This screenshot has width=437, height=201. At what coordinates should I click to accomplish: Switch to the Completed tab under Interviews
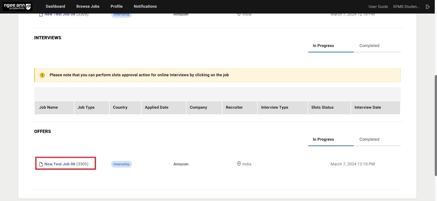click(x=369, y=46)
